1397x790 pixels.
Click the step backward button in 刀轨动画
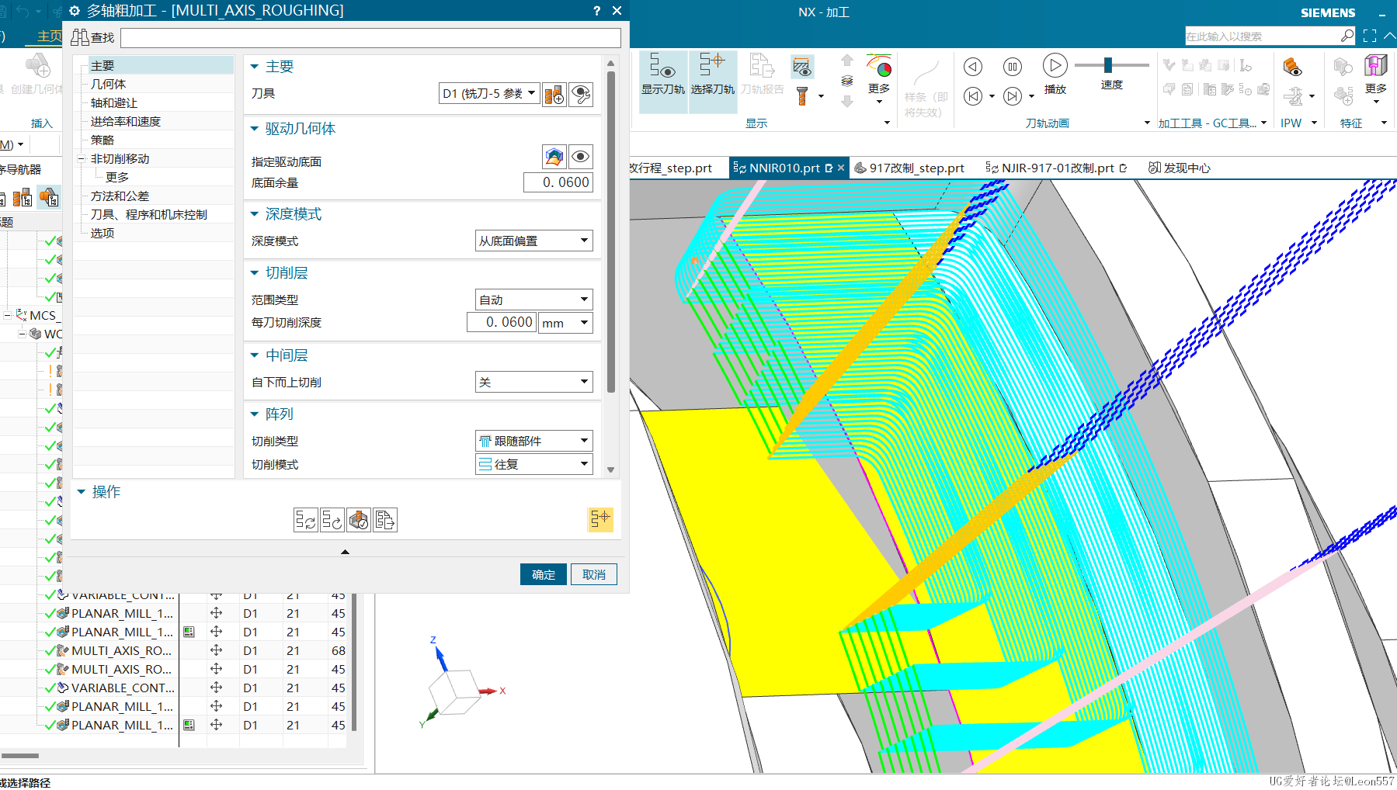[973, 67]
